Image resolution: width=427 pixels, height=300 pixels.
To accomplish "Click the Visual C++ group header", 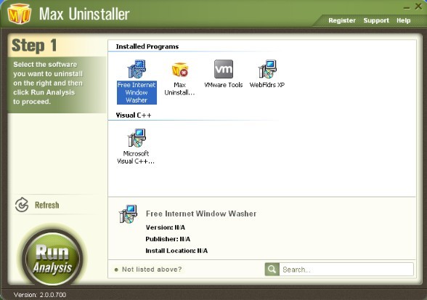I will point(134,115).
